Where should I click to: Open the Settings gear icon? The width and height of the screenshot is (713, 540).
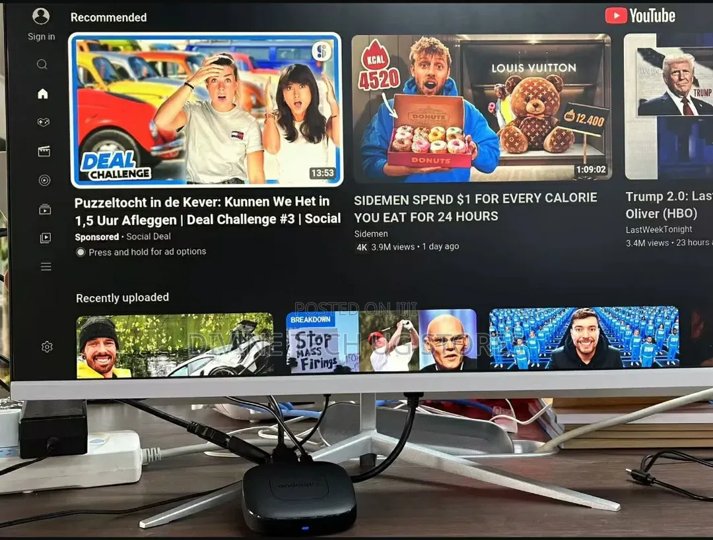click(x=47, y=347)
